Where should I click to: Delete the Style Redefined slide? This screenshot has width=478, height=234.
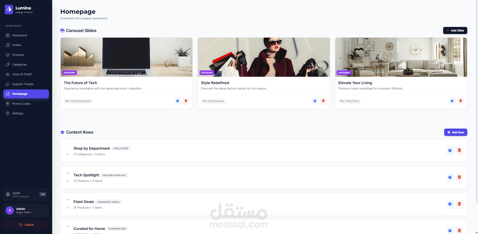click(x=323, y=101)
